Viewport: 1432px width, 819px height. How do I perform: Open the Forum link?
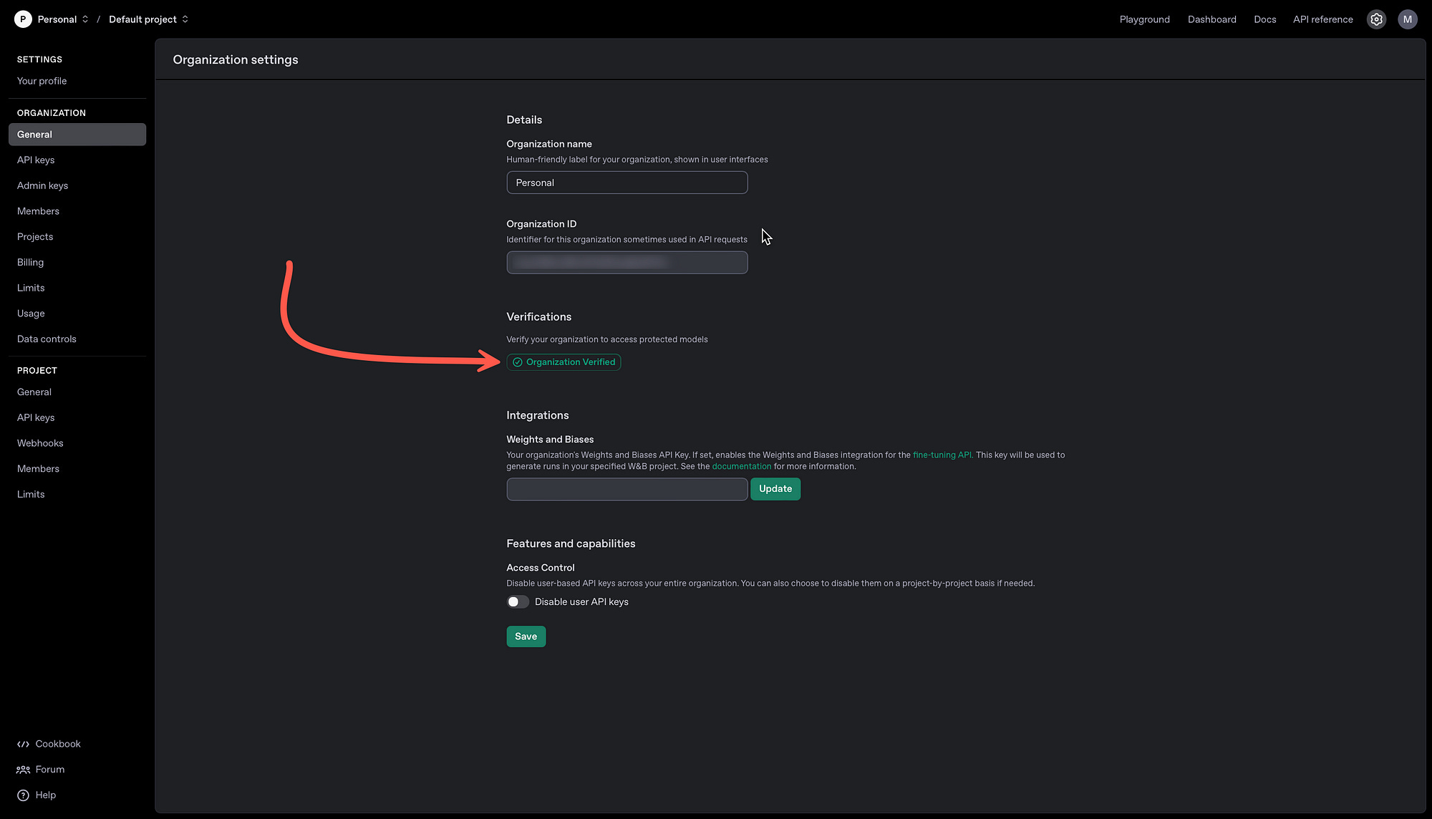click(x=50, y=770)
